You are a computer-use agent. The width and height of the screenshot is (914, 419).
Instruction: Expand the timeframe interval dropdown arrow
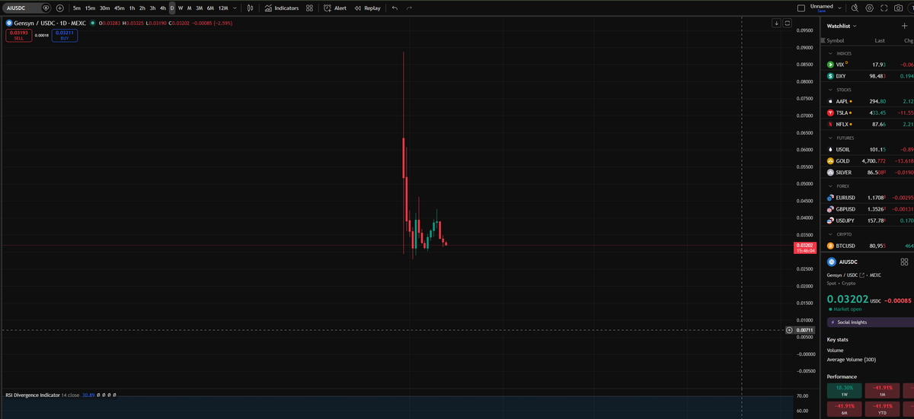[x=234, y=8]
